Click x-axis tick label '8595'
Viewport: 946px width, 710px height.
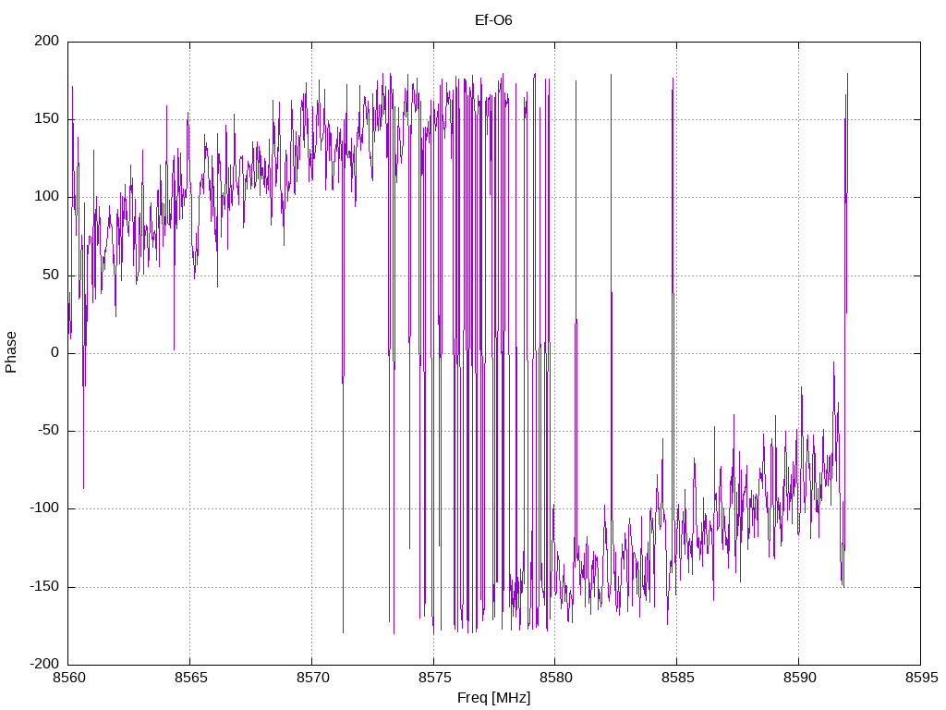(921, 678)
